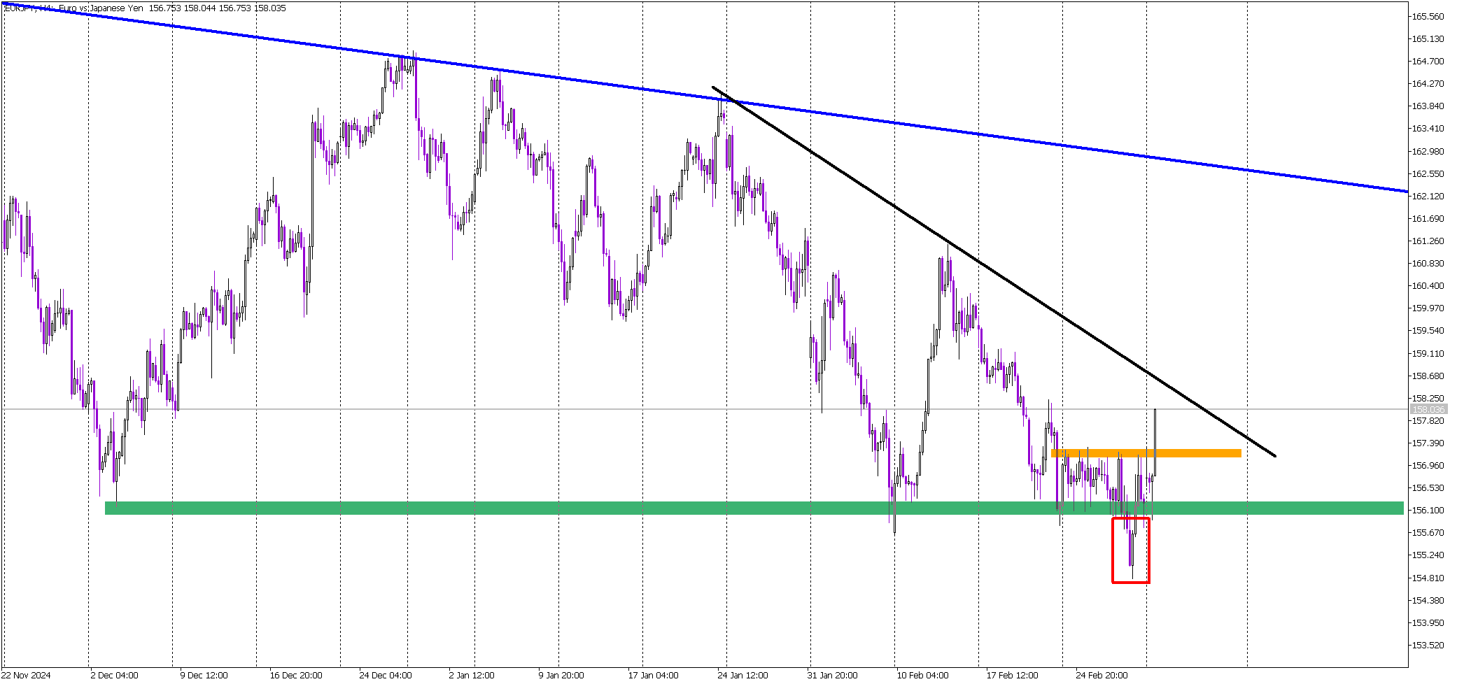Click the 24 Feb 20:00 time label
The image size is (1457, 684).
pyautogui.click(x=1101, y=675)
